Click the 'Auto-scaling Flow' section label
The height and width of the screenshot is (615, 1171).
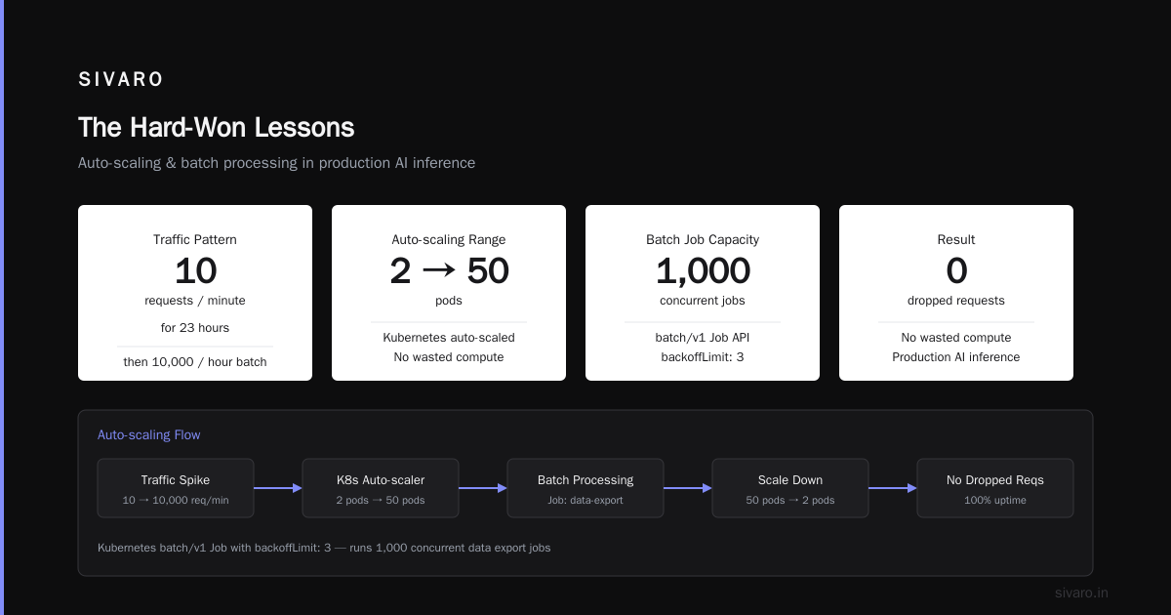tap(148, 434)
